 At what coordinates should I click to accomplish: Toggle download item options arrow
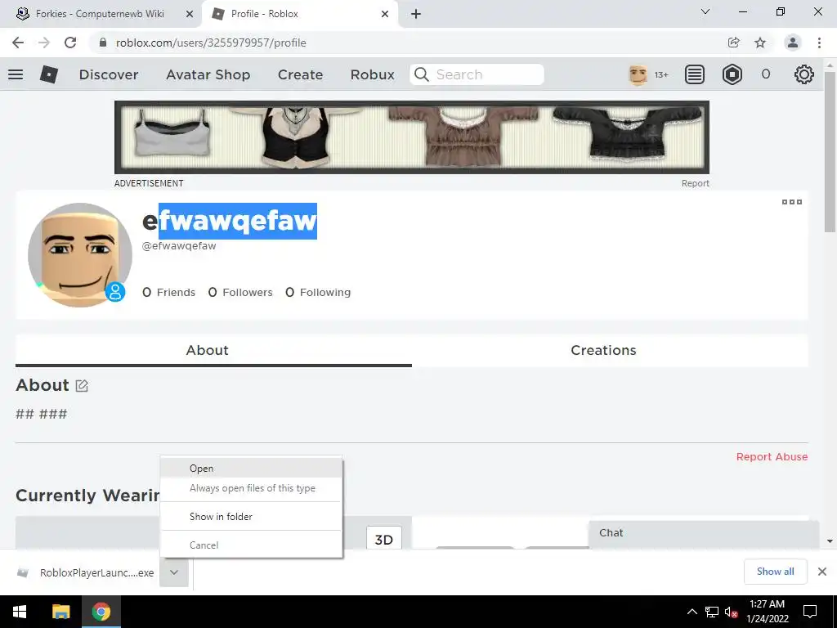point(174,572)
